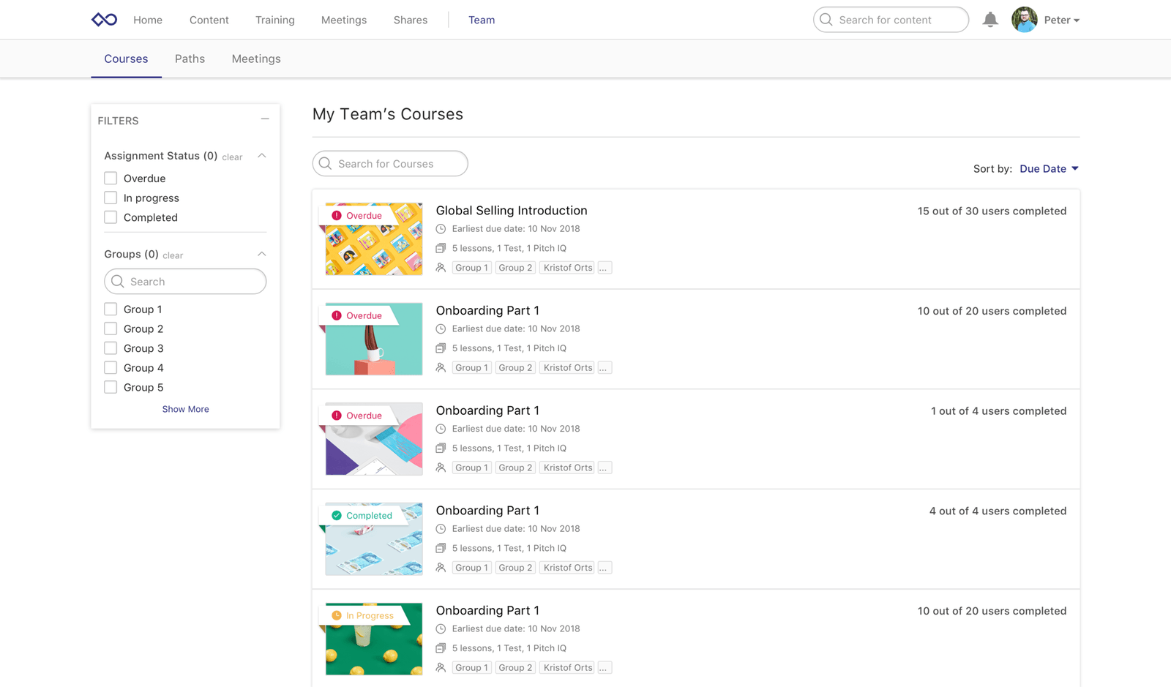
Task: Check the In progress filter
Action: click(x=111, y=198)
